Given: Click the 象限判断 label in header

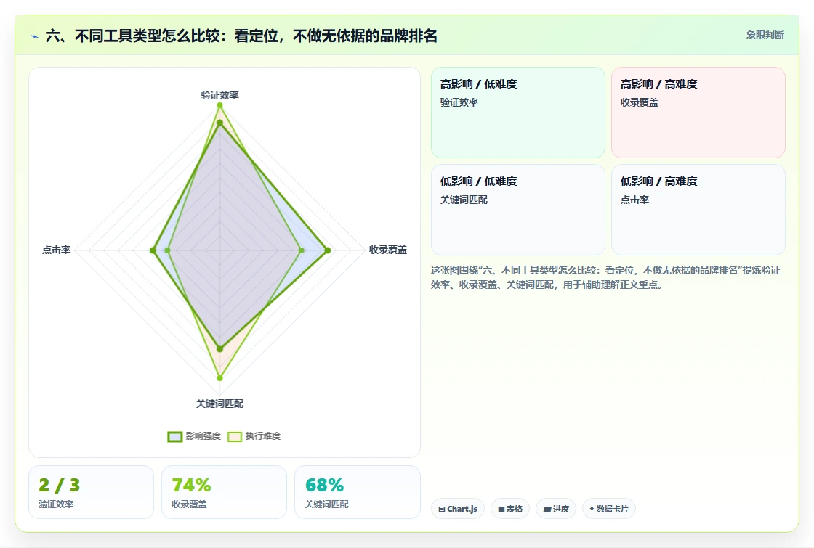Looking at the screenshot, I should tap(765, 36).
